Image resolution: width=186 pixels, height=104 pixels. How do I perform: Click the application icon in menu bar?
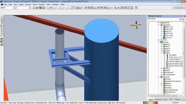(2, 5)
